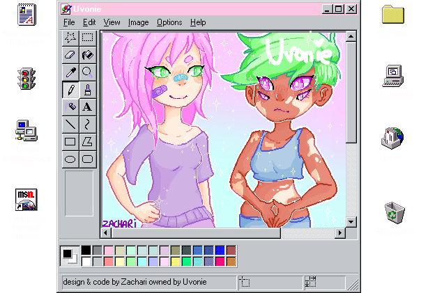421x293 pixels.
Task: Open the Options menu
Action: click(x=169, y=22)
